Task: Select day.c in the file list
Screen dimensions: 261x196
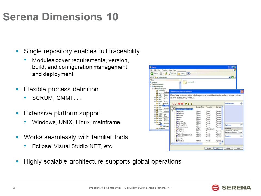Action: pos(180,119)
